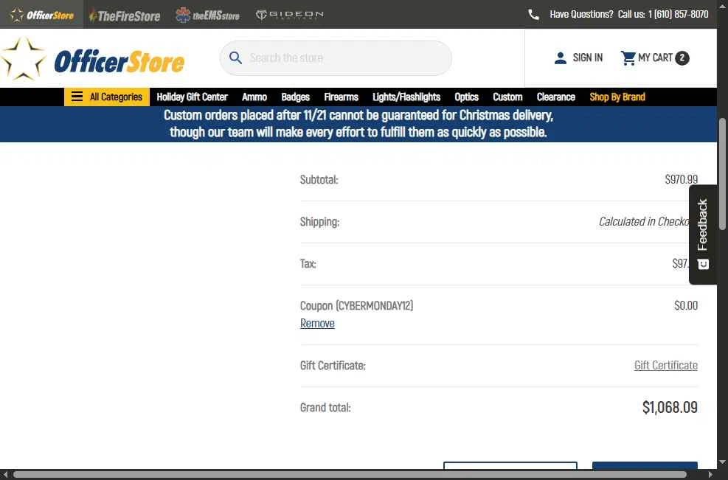Open Lights/Flashlights menu item
Image resolution: width=728 pixels, height=480 pixels.
click(x=406, y=97)
